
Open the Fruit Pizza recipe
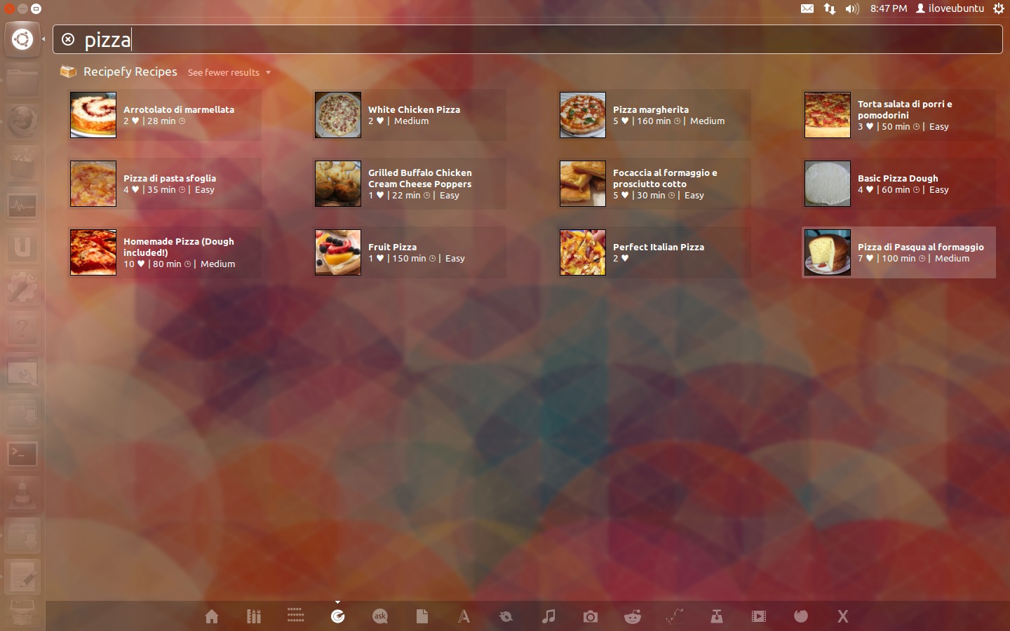410,252
